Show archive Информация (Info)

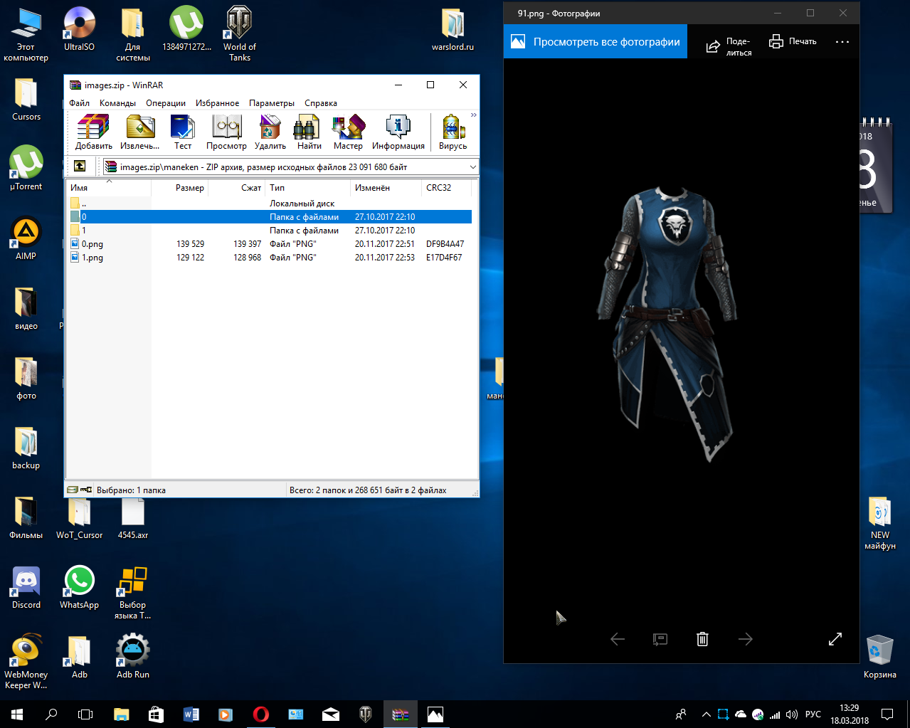point(398,132)
